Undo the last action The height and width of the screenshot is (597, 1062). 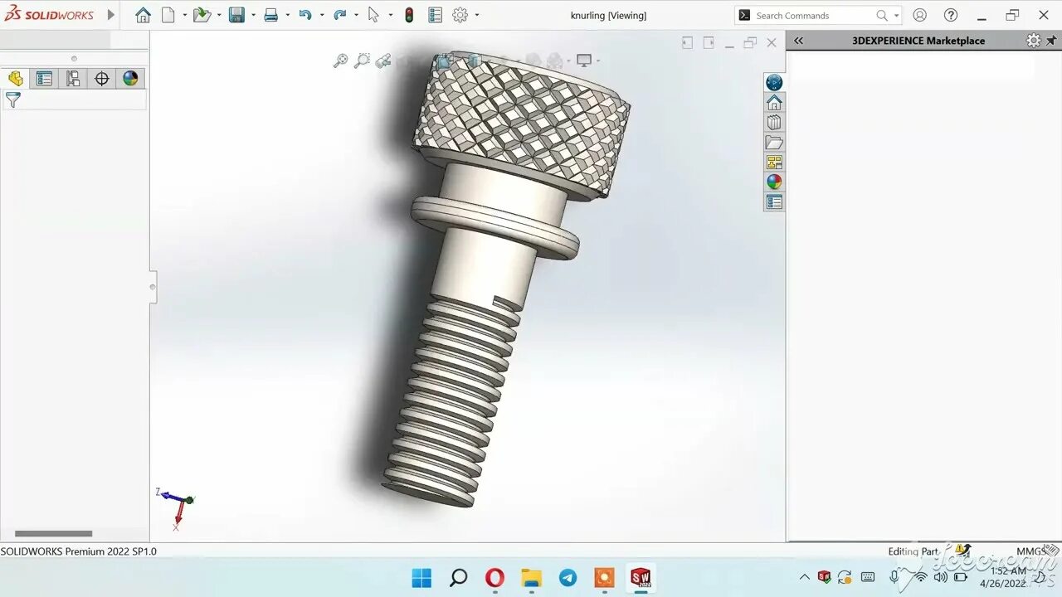click(x=305, y=15)
